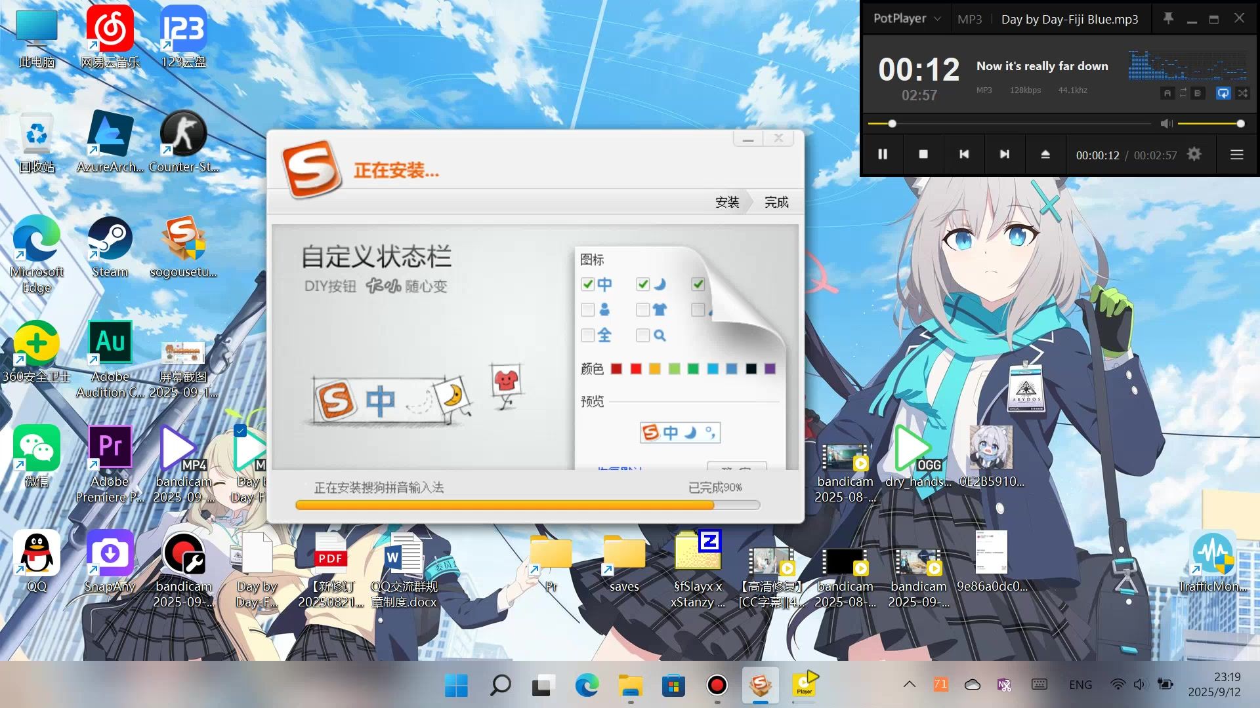Pick the purple color swatch
This screenshot has height=708, width=1260.
pyautogui.click(x=770, y=369)
